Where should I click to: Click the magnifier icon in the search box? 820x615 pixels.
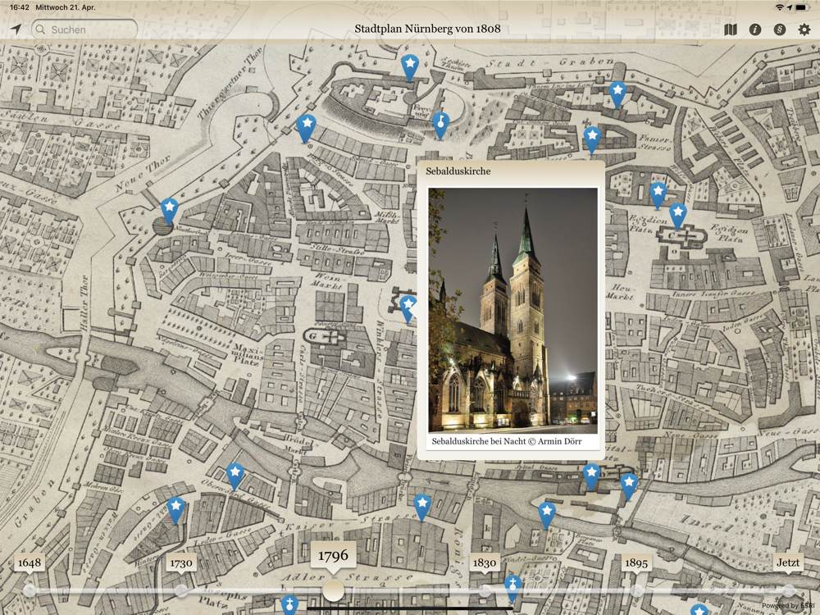[x=41, y=30]
